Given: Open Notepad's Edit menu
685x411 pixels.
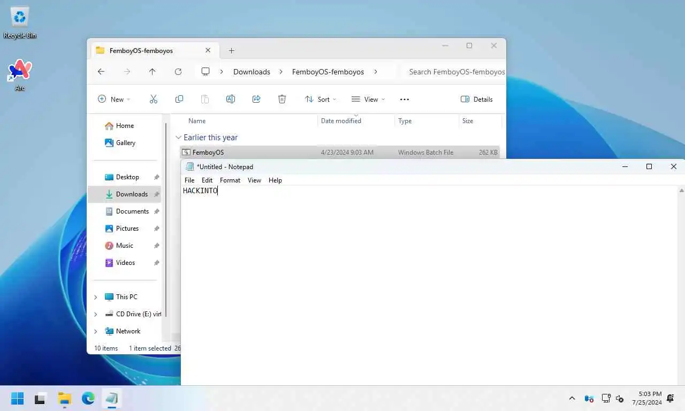Looking at the screenshot, I should click(207, 180).
